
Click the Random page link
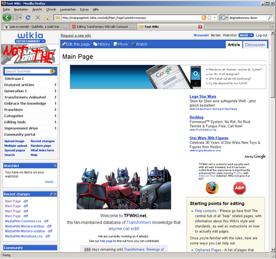click(x=41, y=146)
